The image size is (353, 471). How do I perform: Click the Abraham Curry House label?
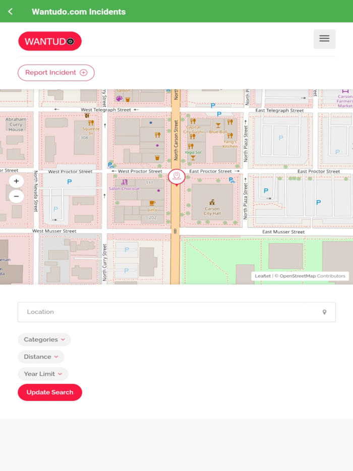tap(16, 125)
